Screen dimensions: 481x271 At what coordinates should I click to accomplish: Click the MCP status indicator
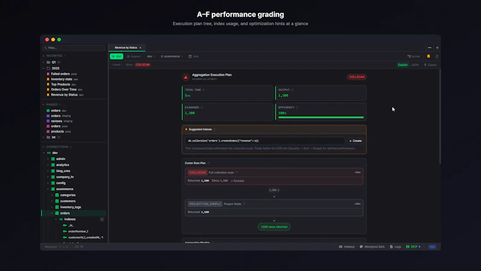[413, 247]
